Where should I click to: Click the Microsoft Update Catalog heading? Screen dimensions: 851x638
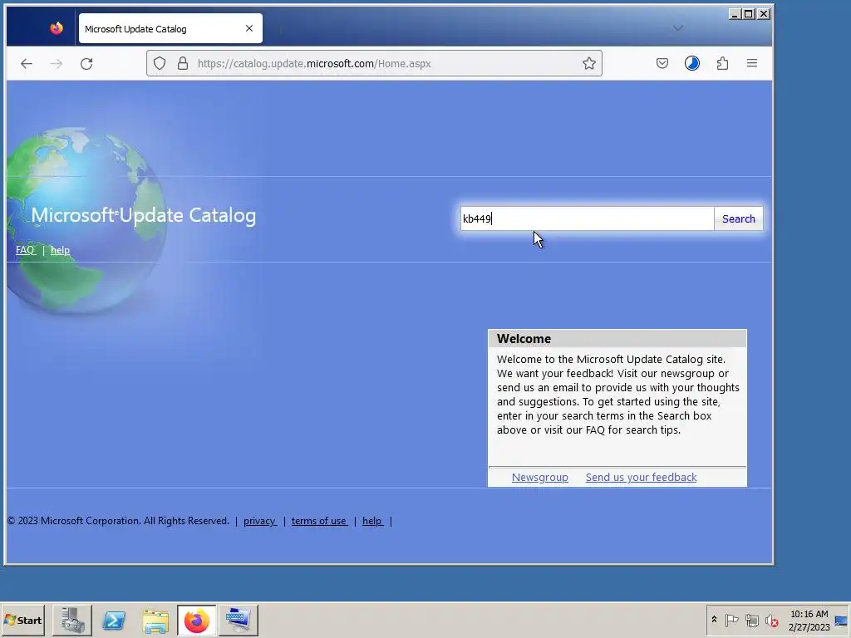click(x=143, y=215)
